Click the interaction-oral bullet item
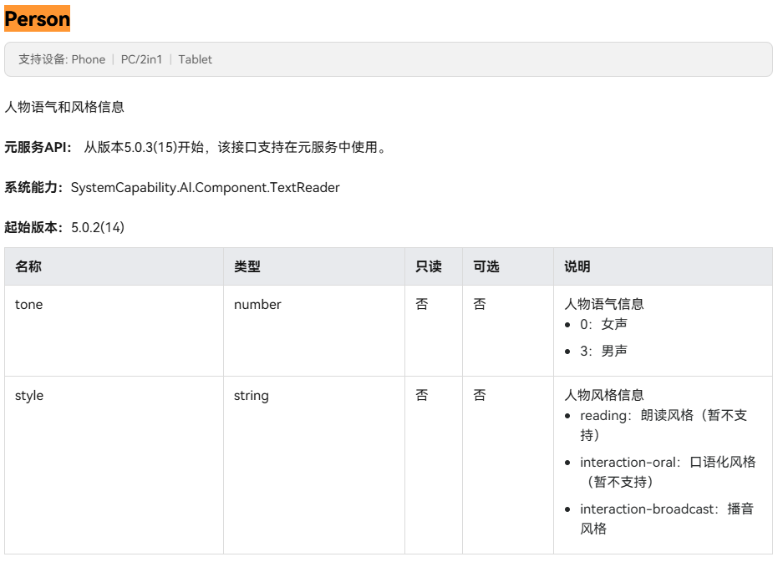The image size is (783, 562). point(667,472)
